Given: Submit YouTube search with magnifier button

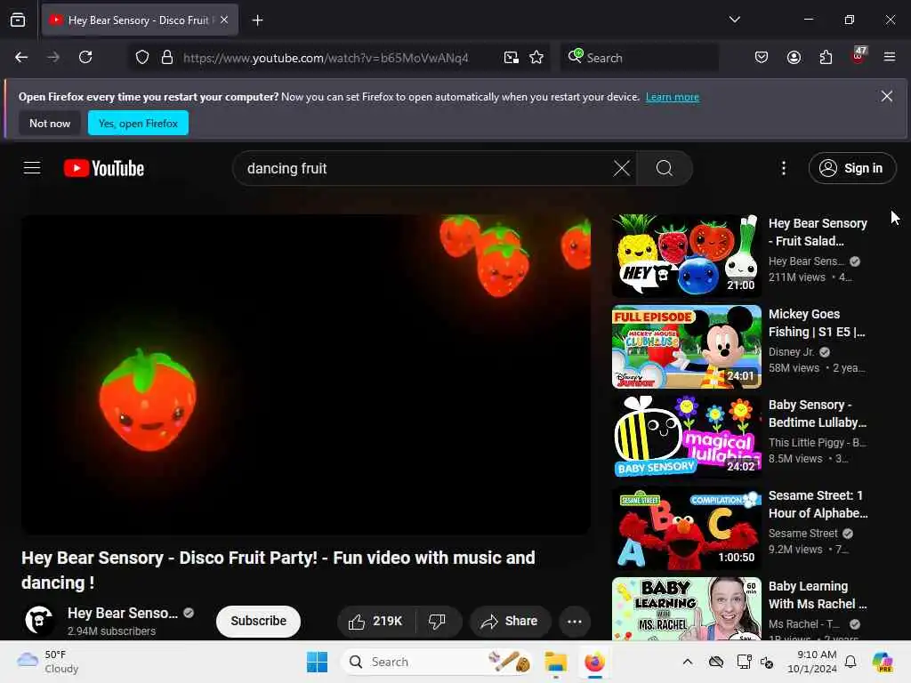Looking at the screenshot, I should (x=665, y=168).
